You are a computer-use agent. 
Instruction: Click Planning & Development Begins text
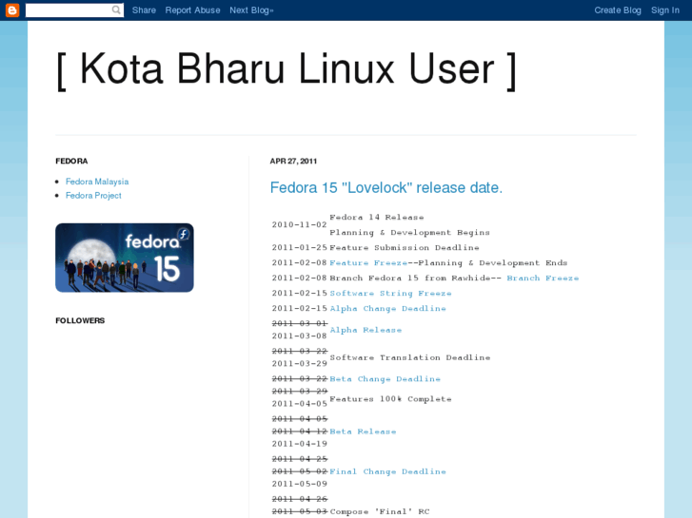tap(409, 233)
